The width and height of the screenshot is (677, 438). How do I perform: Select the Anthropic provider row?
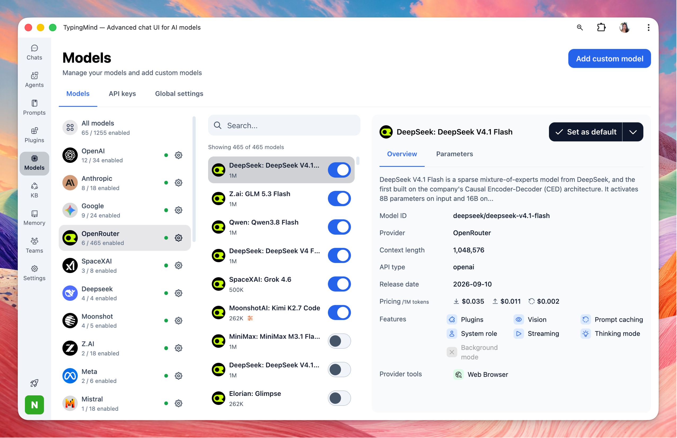[x=125, y=183]
